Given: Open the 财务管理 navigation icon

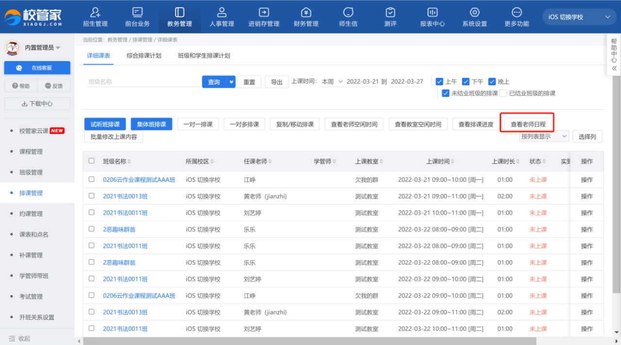Looking at the screenshot, I should [306, 12].
